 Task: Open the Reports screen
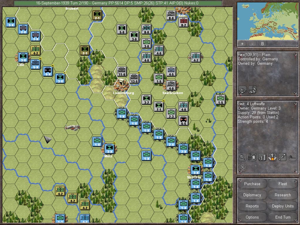point(252,206)
